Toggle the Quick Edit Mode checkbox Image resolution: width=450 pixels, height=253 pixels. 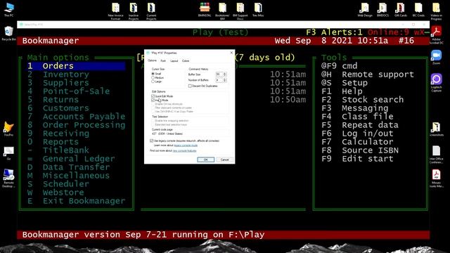(x=153, y=96)
